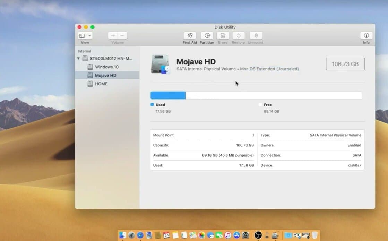
Task: Select the Restore icon
Action: click(238, 35)
